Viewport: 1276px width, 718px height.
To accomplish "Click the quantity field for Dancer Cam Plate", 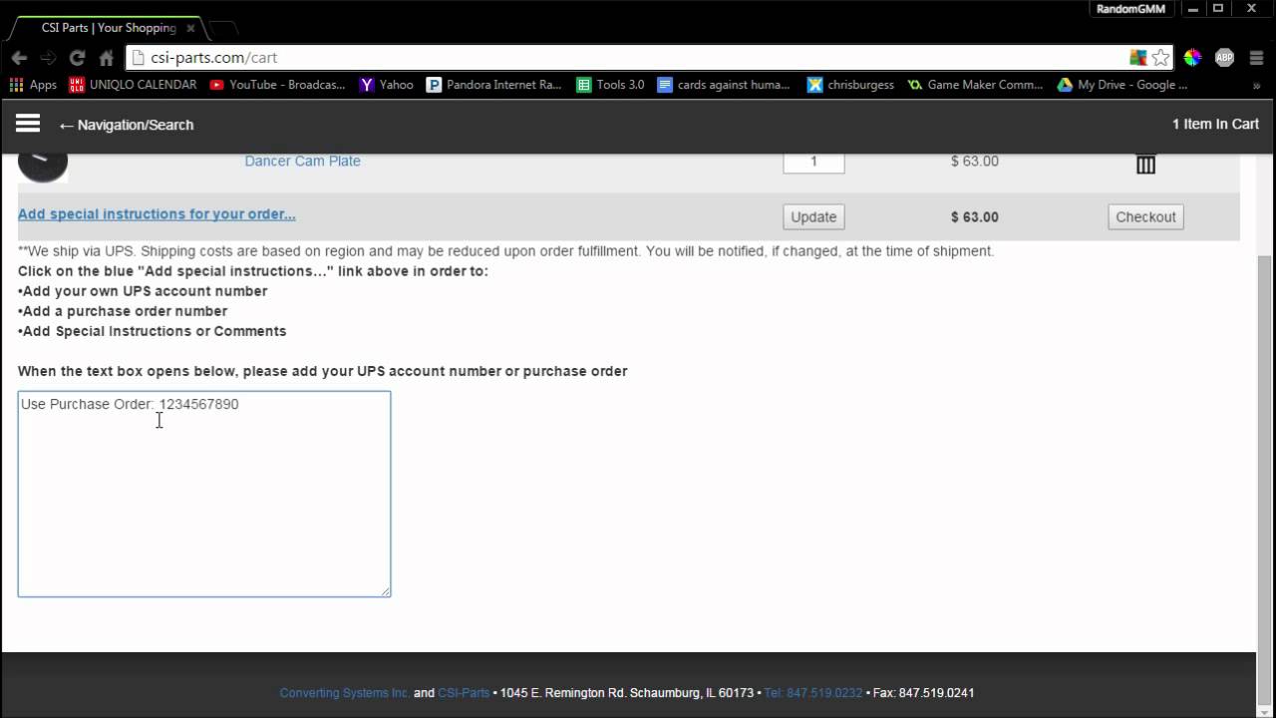I will (813, 162).
